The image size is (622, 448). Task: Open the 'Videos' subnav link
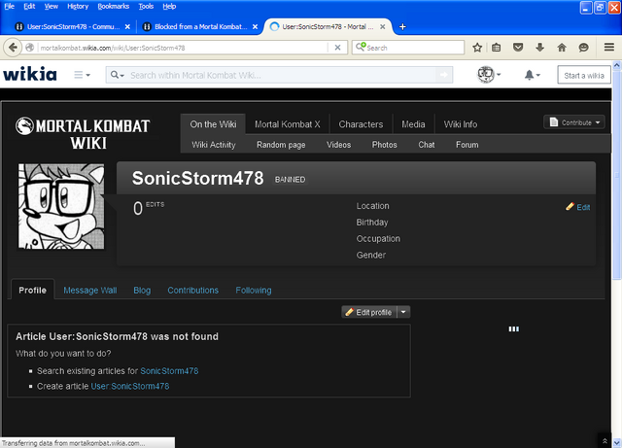[x=338, y=145]
